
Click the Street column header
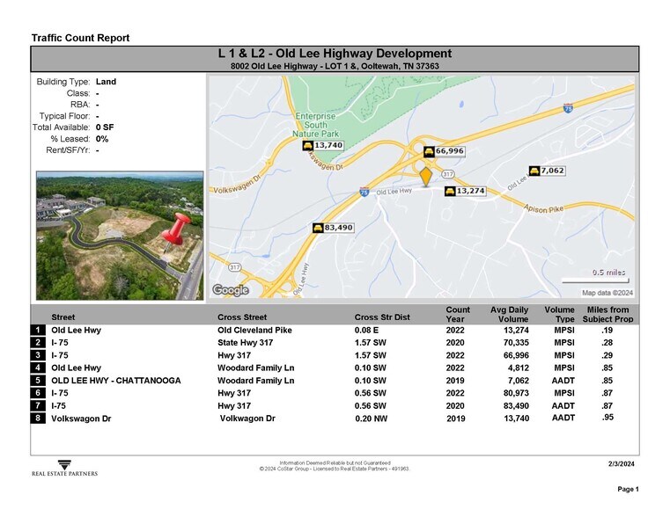coord(63,317)
